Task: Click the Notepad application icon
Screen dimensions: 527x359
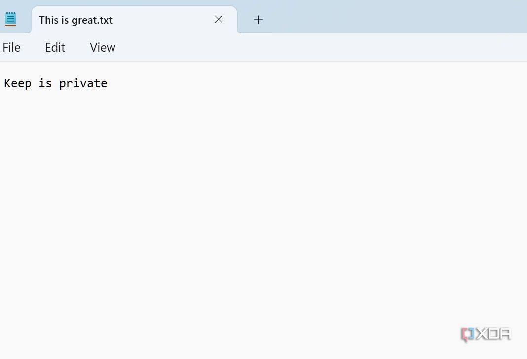Action: (10, 18)
